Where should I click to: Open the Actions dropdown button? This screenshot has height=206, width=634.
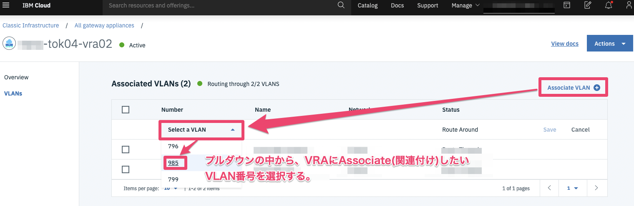[x=610, y=44]
